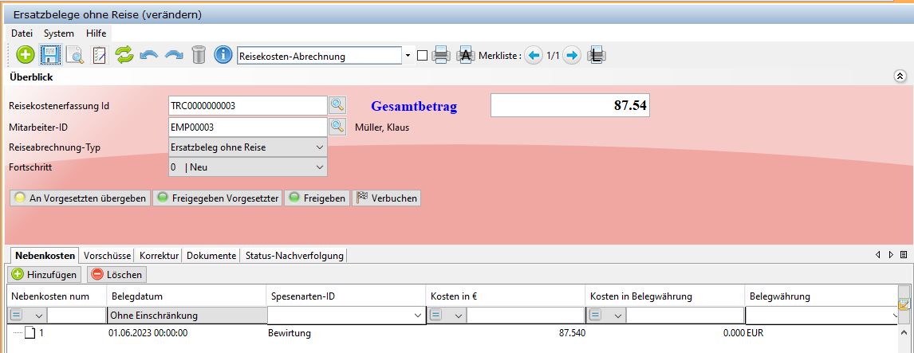
Task: Sort by Kosten in € column header
Action: click(x=506, y=296)
